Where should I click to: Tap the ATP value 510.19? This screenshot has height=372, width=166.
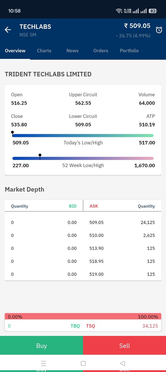[147, 125]
